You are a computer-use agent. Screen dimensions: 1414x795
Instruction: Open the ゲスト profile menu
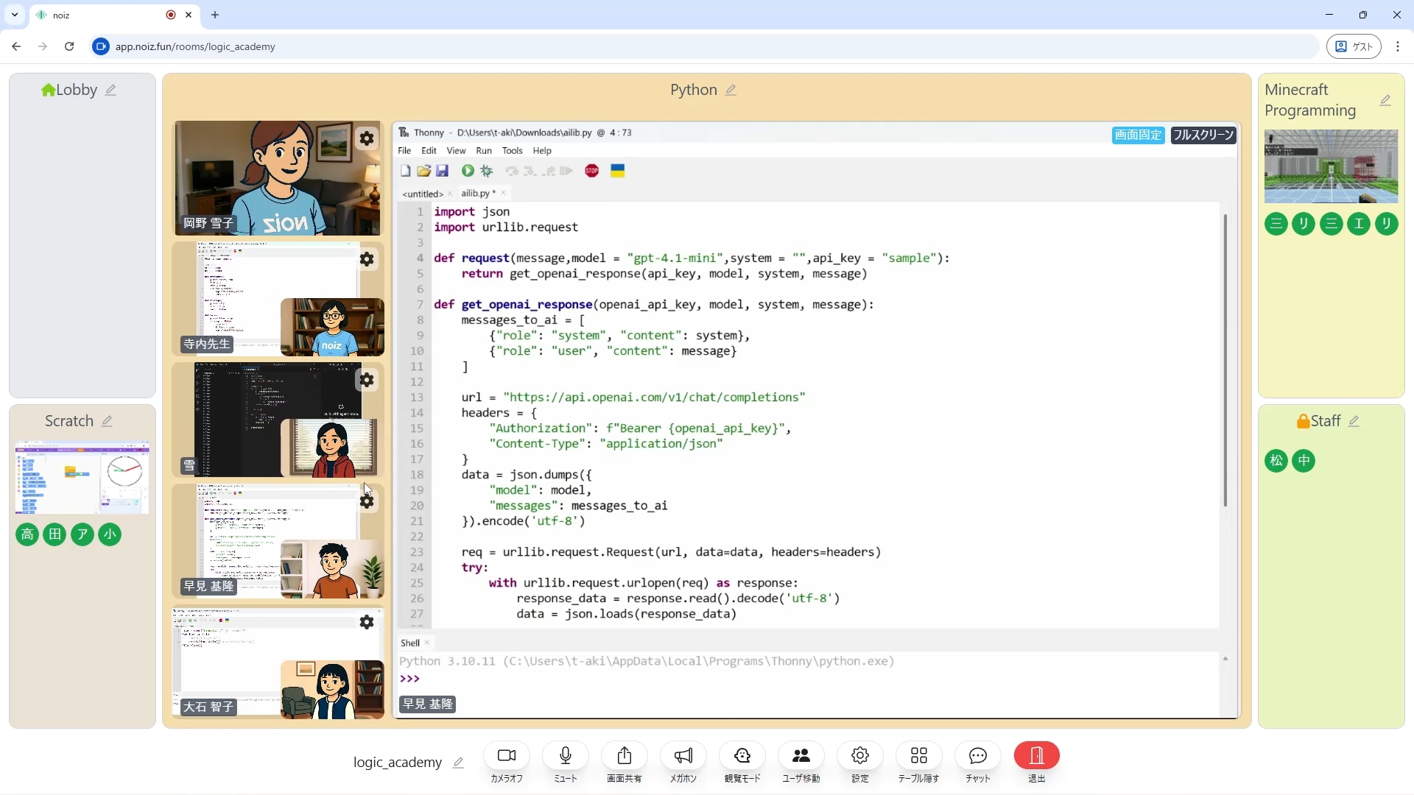(1354, 46)
